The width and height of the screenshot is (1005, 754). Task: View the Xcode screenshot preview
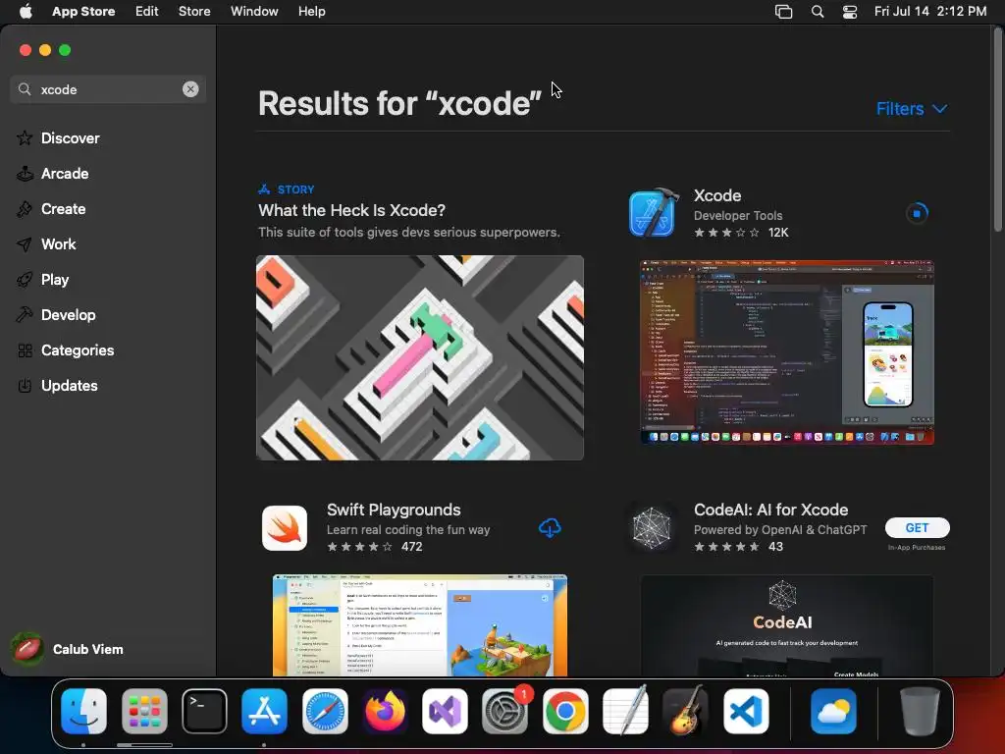[787, 352]
